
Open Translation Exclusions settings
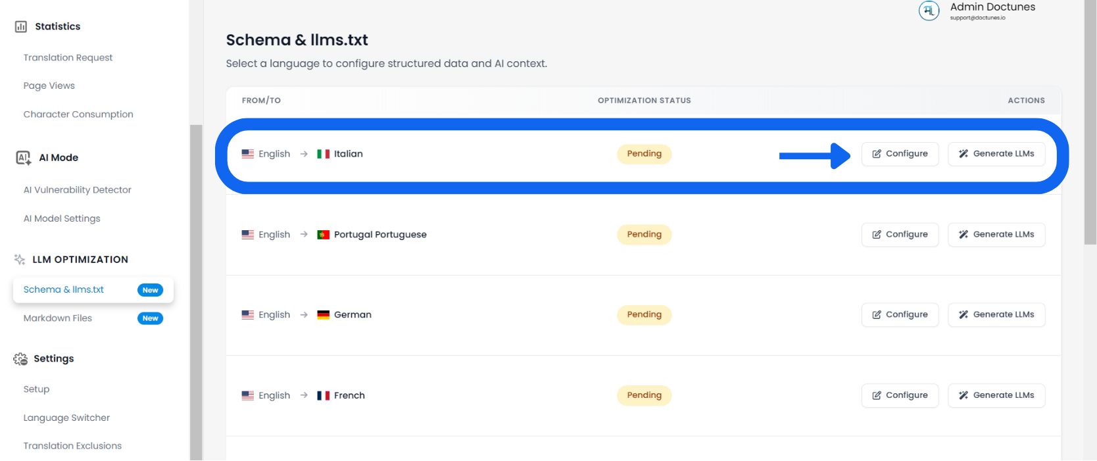72,446
